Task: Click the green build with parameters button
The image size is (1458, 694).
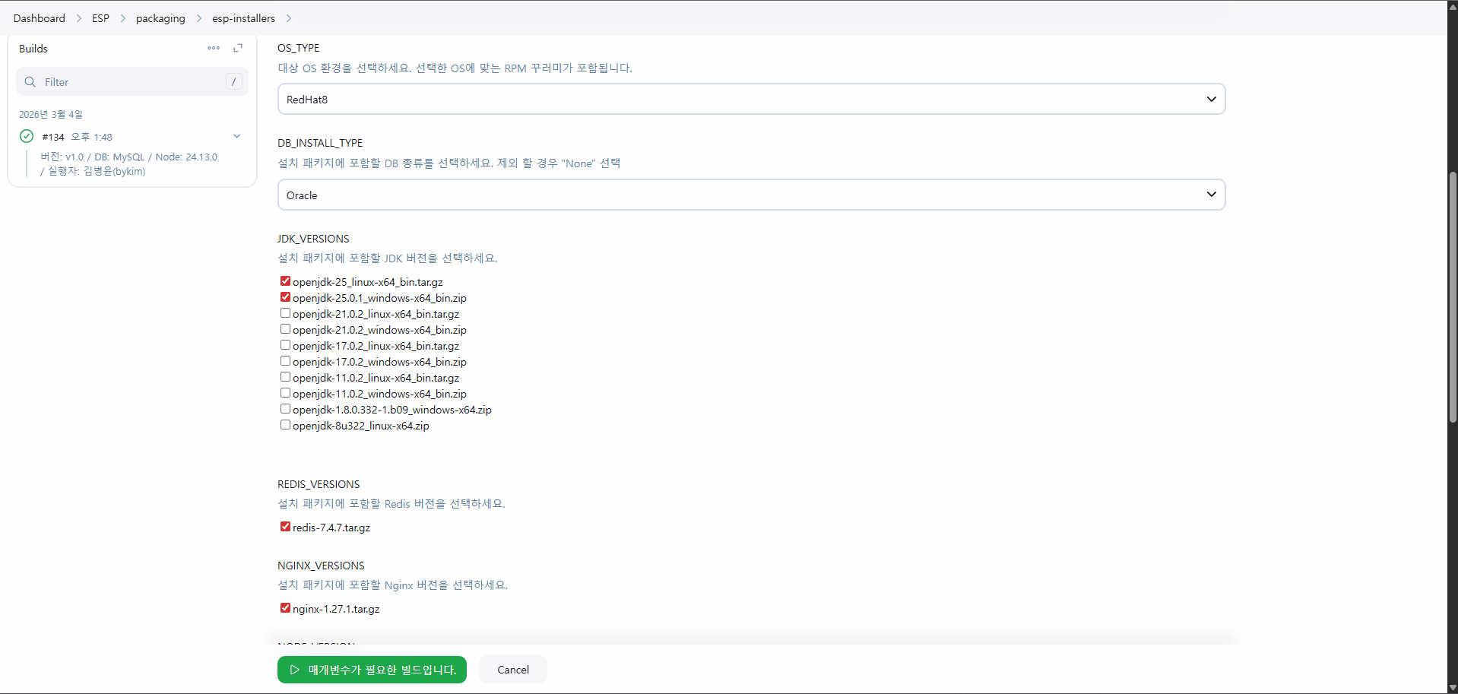Action: pyautogui.click(x=372, y=670)
